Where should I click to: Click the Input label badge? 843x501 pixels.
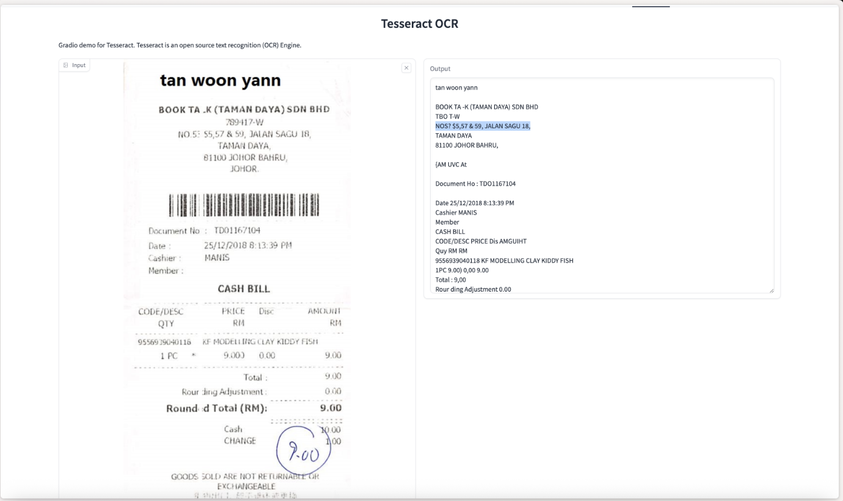coord(74,65)
